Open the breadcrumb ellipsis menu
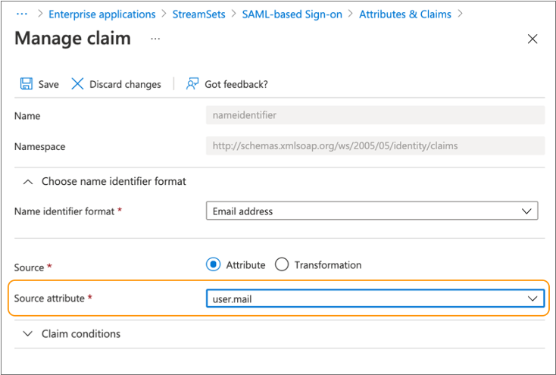Screen dimensions: 556x375 [x=22, y=14]
